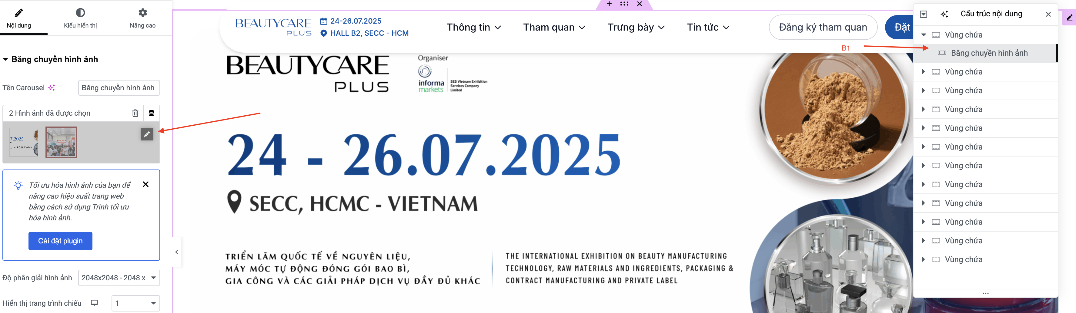
Task: Click the AI sparkle icon beside Tên Carousel
Action: tap(52, 88)
